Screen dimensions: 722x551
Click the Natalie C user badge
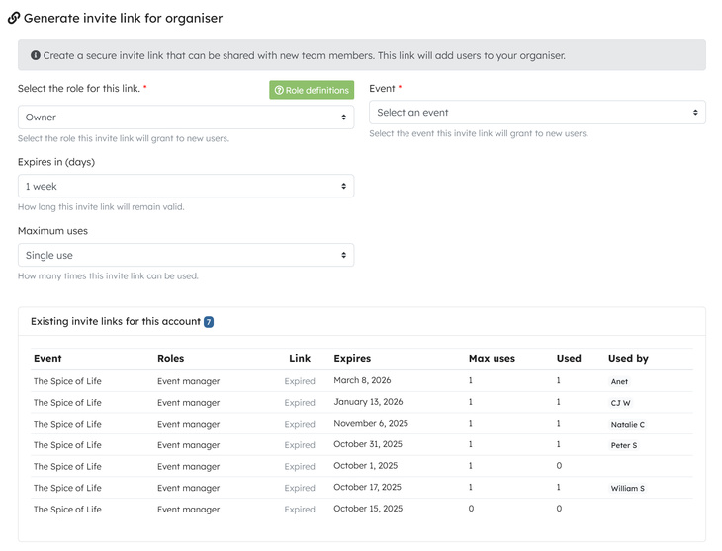click(627, 425)
